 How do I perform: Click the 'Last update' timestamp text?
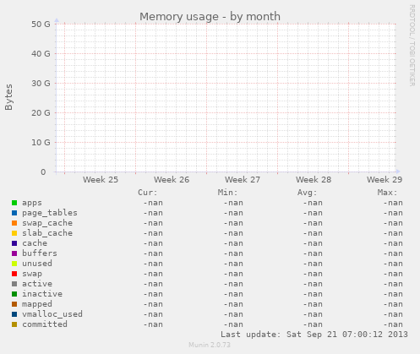tap(314, 335)
